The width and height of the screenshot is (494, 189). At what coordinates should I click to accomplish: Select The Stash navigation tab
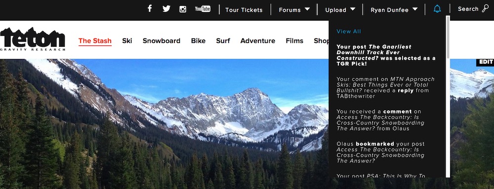pyautogui.click(x=95, y=41)
